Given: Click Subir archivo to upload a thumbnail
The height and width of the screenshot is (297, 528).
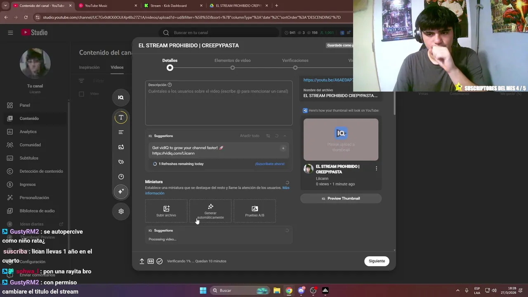Looking at the screenshot, I should pyautogui.click(x=166, y=211).
